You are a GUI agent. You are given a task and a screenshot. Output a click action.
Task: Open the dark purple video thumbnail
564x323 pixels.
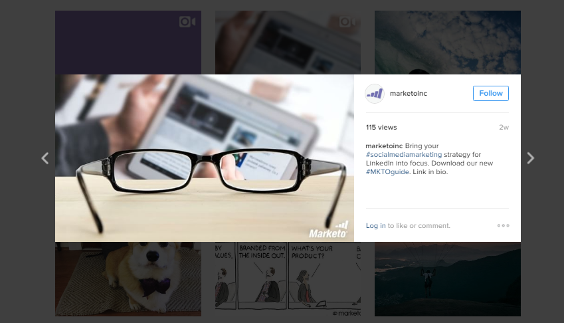coord(128,43)
